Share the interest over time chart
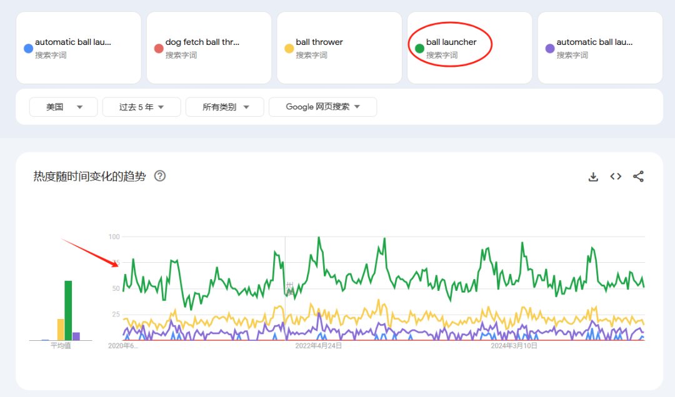The width and height of the screenshot is (675, 397). click(638, 177)
